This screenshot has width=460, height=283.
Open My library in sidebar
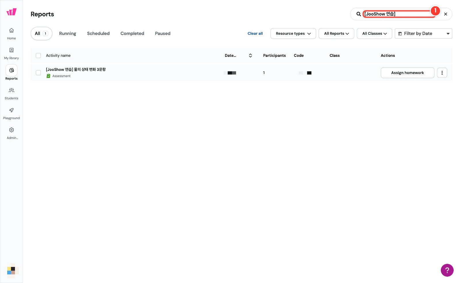(11, 53)
